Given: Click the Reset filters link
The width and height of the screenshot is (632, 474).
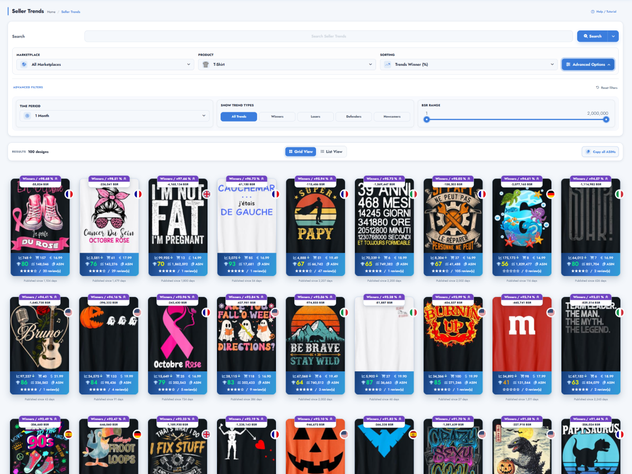Looking at the screenshot, I should [607, 87].
